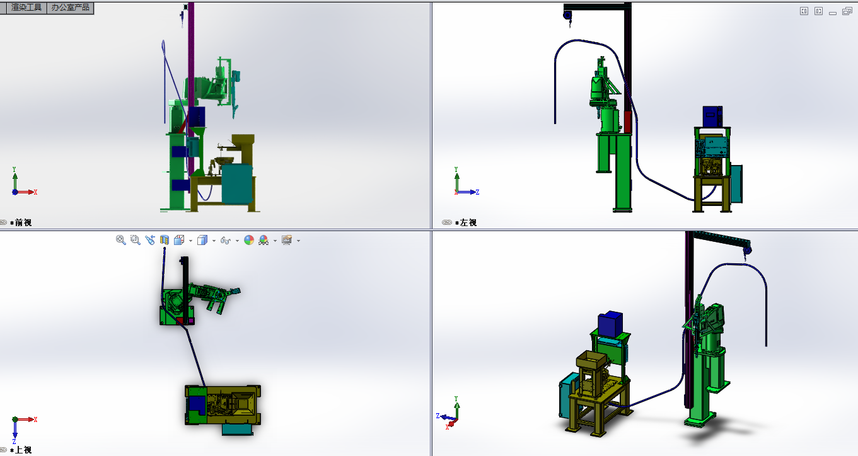Image resolution: width=858 pixels, height=456 pixels.
Task: Click the Zoom to Fit icon
Action: [x=121, y=240]
